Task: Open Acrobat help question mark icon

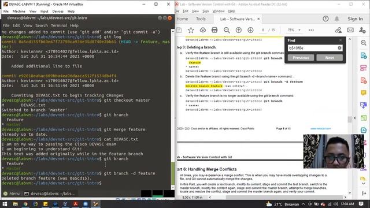Action: [x=325, y=18]
